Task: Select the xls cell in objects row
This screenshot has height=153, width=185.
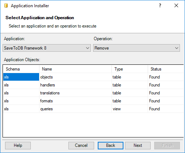Action: 21,77
